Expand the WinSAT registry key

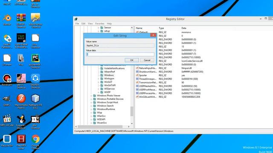click(x=99, y=82)
